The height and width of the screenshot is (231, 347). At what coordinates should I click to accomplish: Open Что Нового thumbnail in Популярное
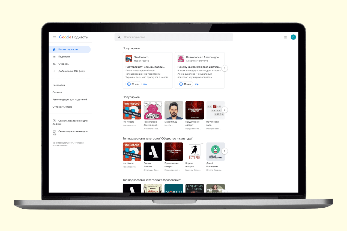(x=132, y=110)
